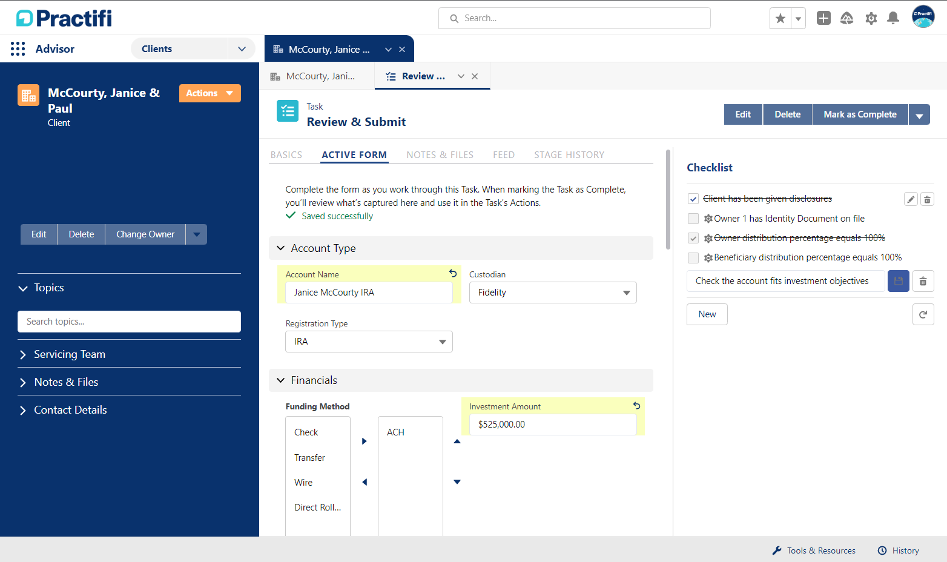Viewport: 947px width, 562px height.
Task: Open the app launcher dots grid
Action: coord(18,49)
